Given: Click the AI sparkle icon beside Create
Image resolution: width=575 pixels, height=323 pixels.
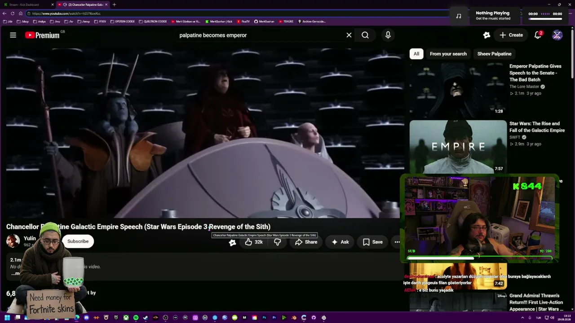Looking at the screenshot, I should click(487, 35).
